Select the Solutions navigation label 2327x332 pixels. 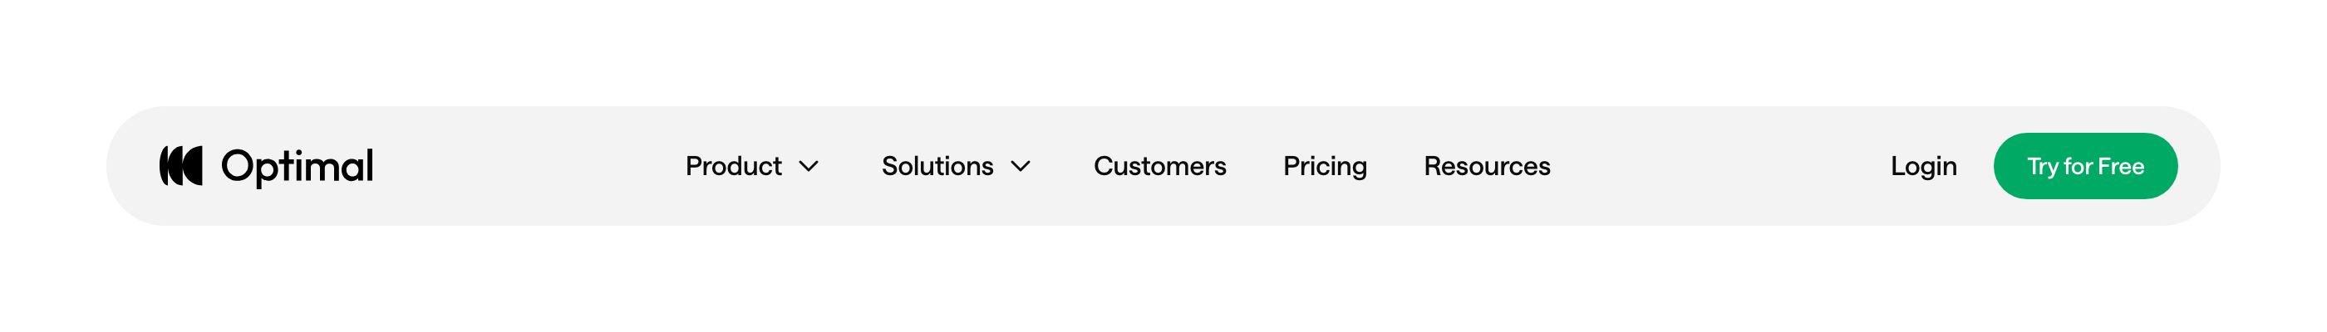click(x=937, y=166)
